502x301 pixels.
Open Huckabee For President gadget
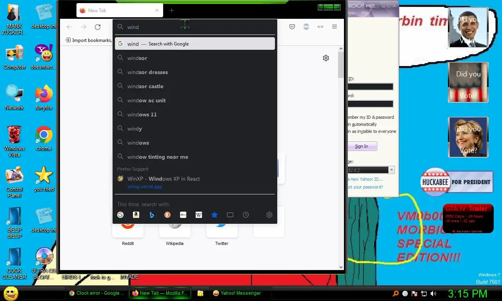pyautogui.click(x=457, y=182)
